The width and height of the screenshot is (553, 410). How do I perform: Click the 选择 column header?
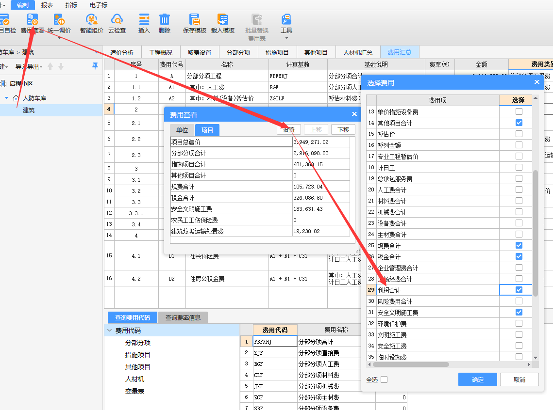click(518, 100)
